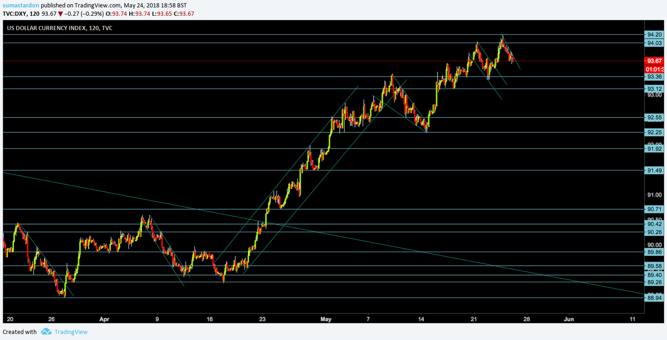Open the TradingView link in footer
This screenshot has width=667, height=340.
pos(71,332)
